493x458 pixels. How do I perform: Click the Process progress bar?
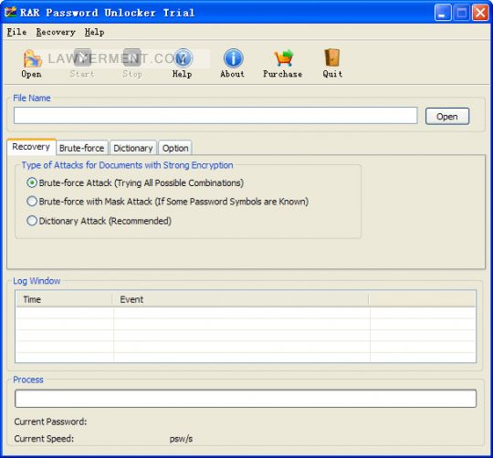pos(246,399)
